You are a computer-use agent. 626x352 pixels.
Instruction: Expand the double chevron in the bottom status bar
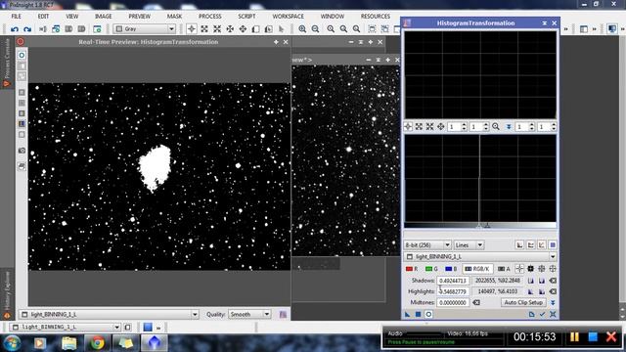(x=158, y=328)
